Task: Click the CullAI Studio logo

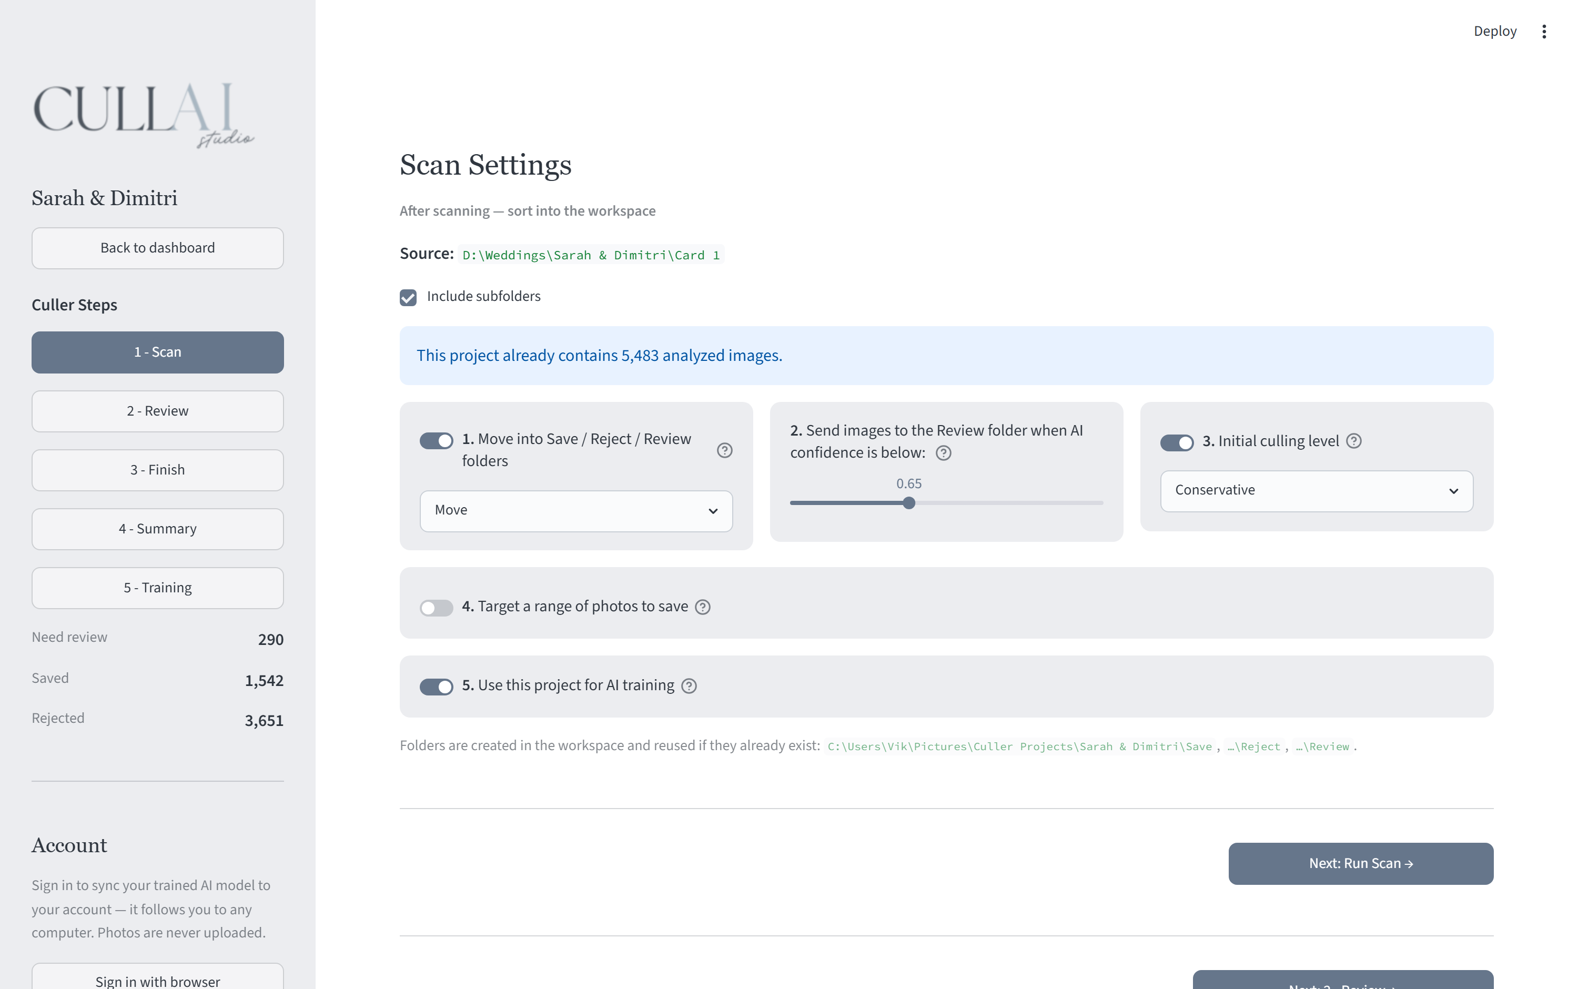Action: coord(143,115)
